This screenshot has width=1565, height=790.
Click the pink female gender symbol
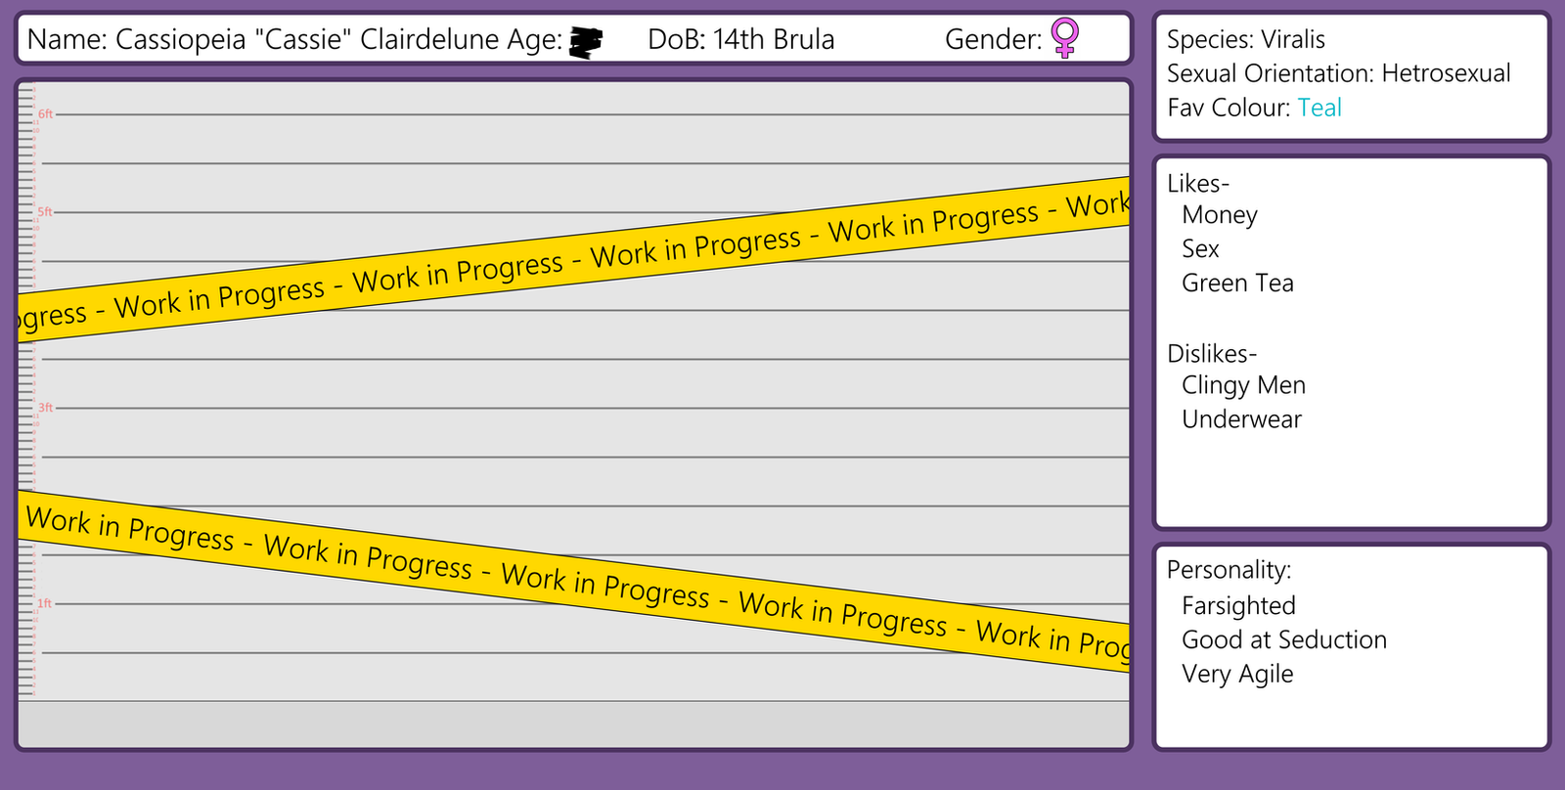click(1064, 39)
